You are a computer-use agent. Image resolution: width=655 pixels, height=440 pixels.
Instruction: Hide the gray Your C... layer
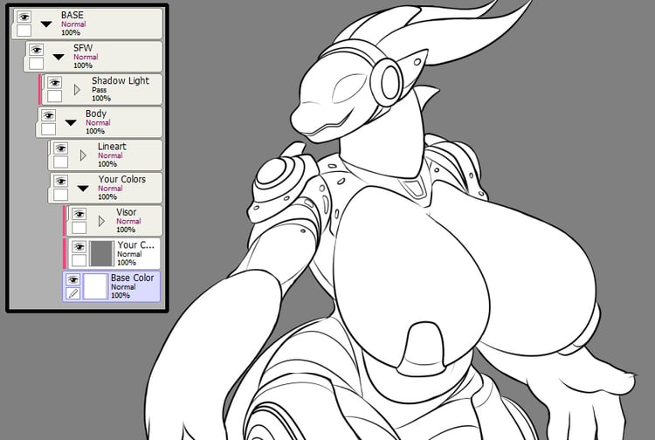[79, 247]
